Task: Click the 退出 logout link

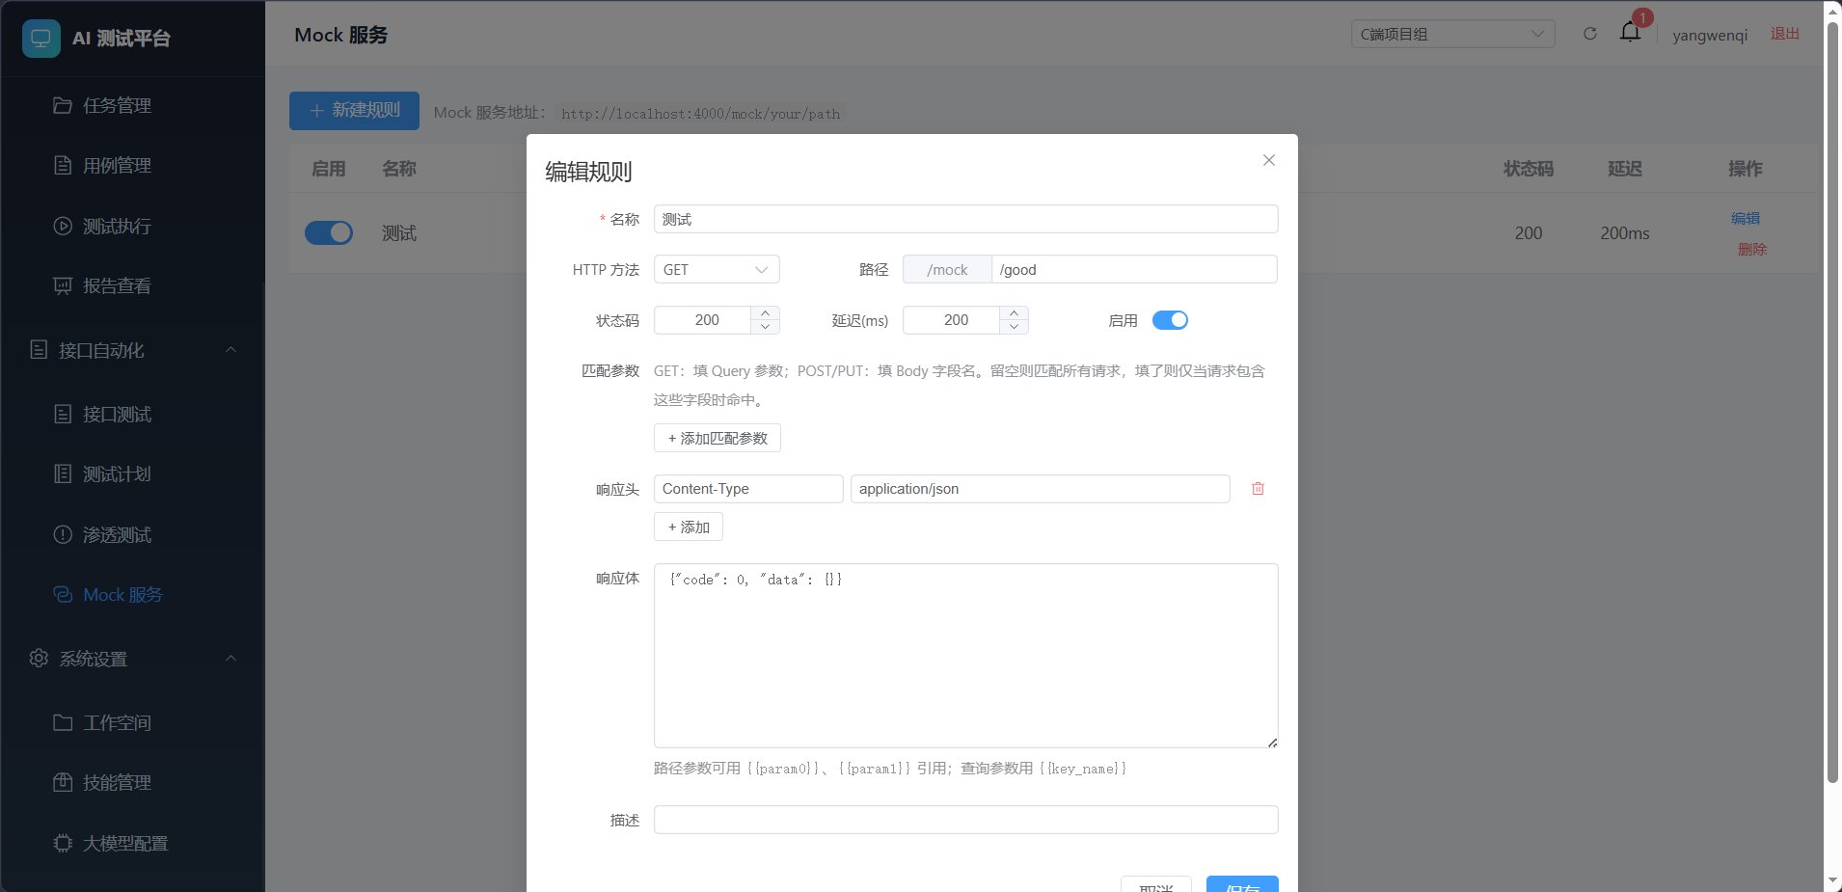Action: pos(1785,34)
